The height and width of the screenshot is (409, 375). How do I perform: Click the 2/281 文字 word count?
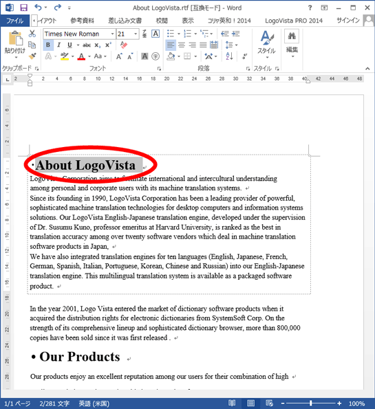(54, 404)
